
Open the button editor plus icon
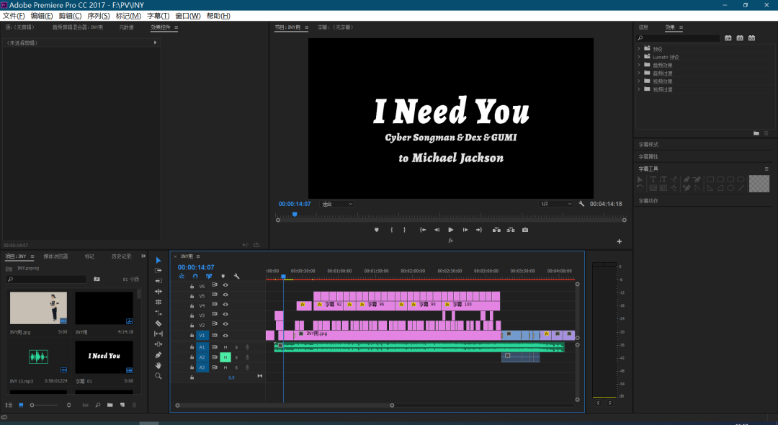[x=620, y=241]
